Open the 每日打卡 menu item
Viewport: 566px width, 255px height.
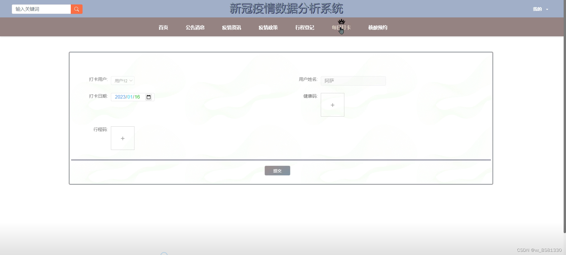341,27
